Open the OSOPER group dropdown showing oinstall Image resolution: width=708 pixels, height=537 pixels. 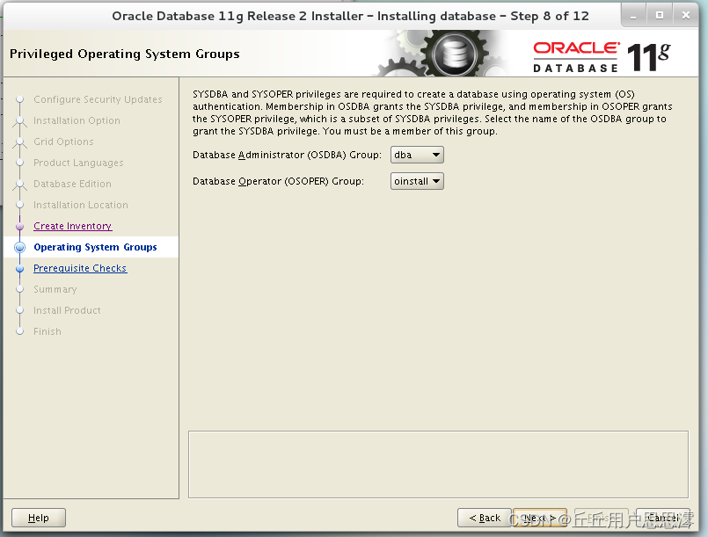point(417,181)
